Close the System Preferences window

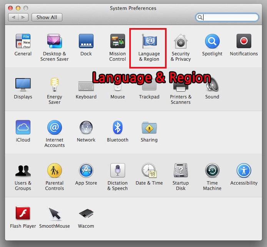click(10, 8)
